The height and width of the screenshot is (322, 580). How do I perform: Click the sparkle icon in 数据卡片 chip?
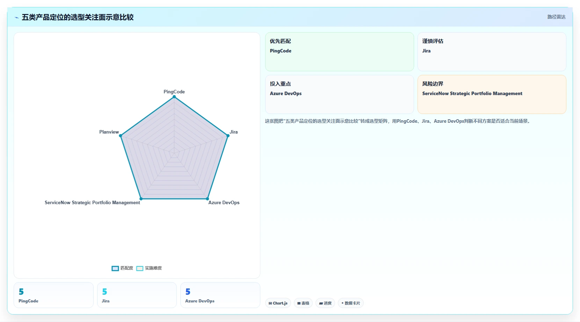click(342, 303)
